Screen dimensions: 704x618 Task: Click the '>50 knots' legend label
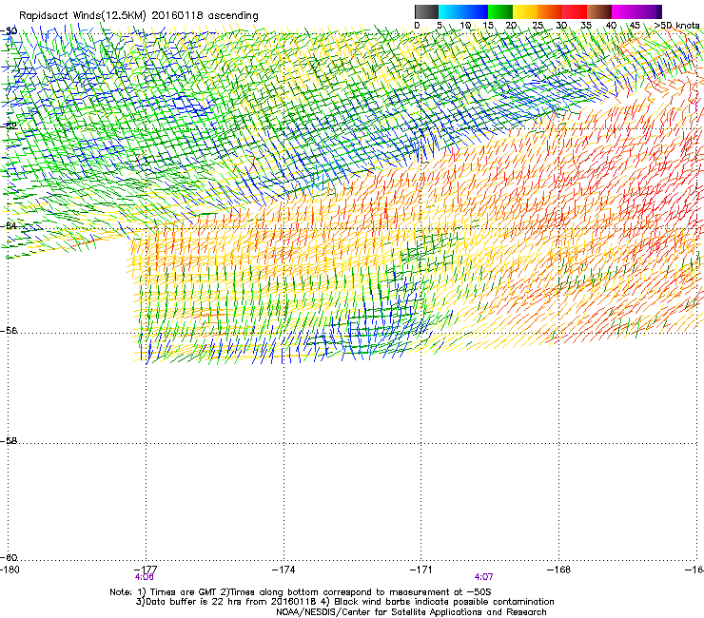pyautogui.click(x=676, y=26)
